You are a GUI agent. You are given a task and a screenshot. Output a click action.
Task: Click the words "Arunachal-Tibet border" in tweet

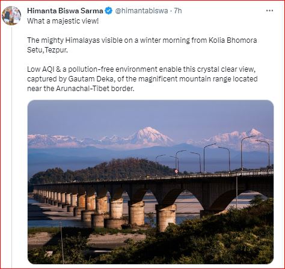click(95, 89)
